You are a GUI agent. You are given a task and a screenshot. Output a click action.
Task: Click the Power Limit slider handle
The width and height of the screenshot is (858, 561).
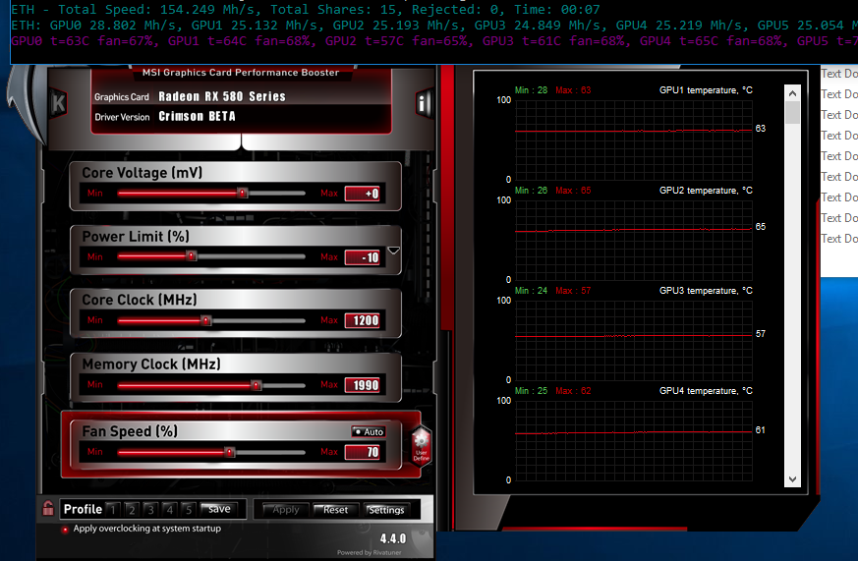191,256
